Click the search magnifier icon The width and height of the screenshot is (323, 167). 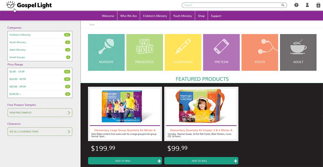tap(283, 5)
